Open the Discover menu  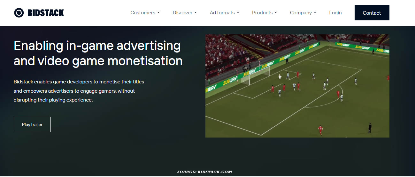tap(182, 13)
